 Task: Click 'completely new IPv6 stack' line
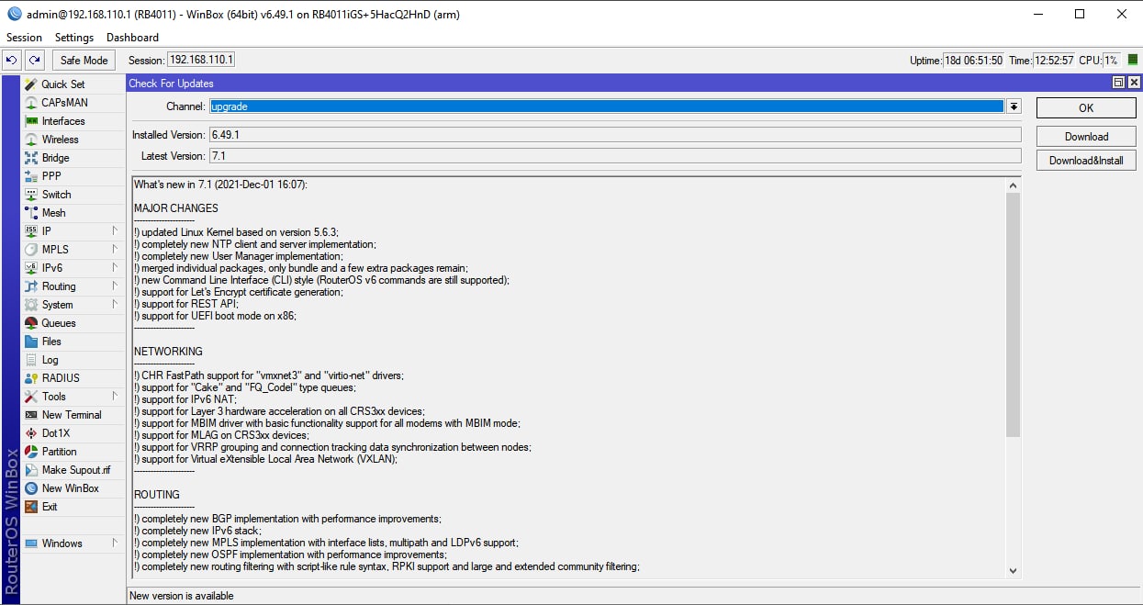click(197, 531)
